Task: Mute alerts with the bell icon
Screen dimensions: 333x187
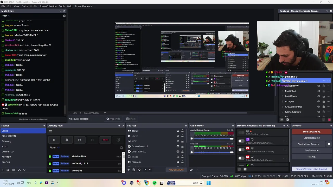Action: 67,140
